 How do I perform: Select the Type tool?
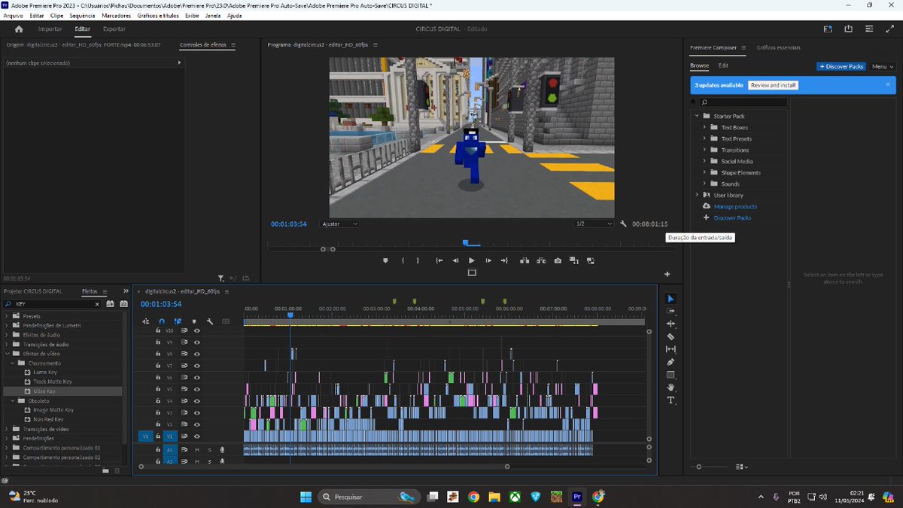click(670, 400)
